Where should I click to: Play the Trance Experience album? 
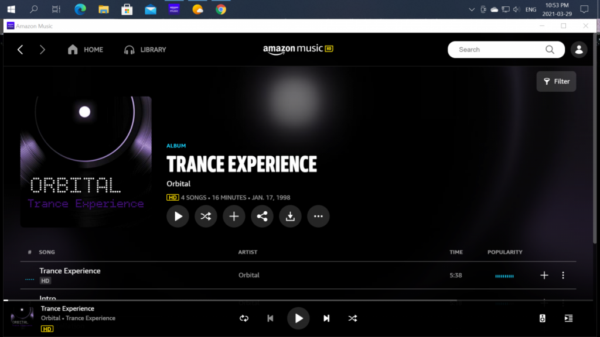click(x=178, y=216)
